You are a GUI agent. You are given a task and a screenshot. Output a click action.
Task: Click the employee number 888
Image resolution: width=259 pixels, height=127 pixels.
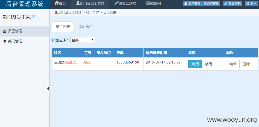click(87, 62)
